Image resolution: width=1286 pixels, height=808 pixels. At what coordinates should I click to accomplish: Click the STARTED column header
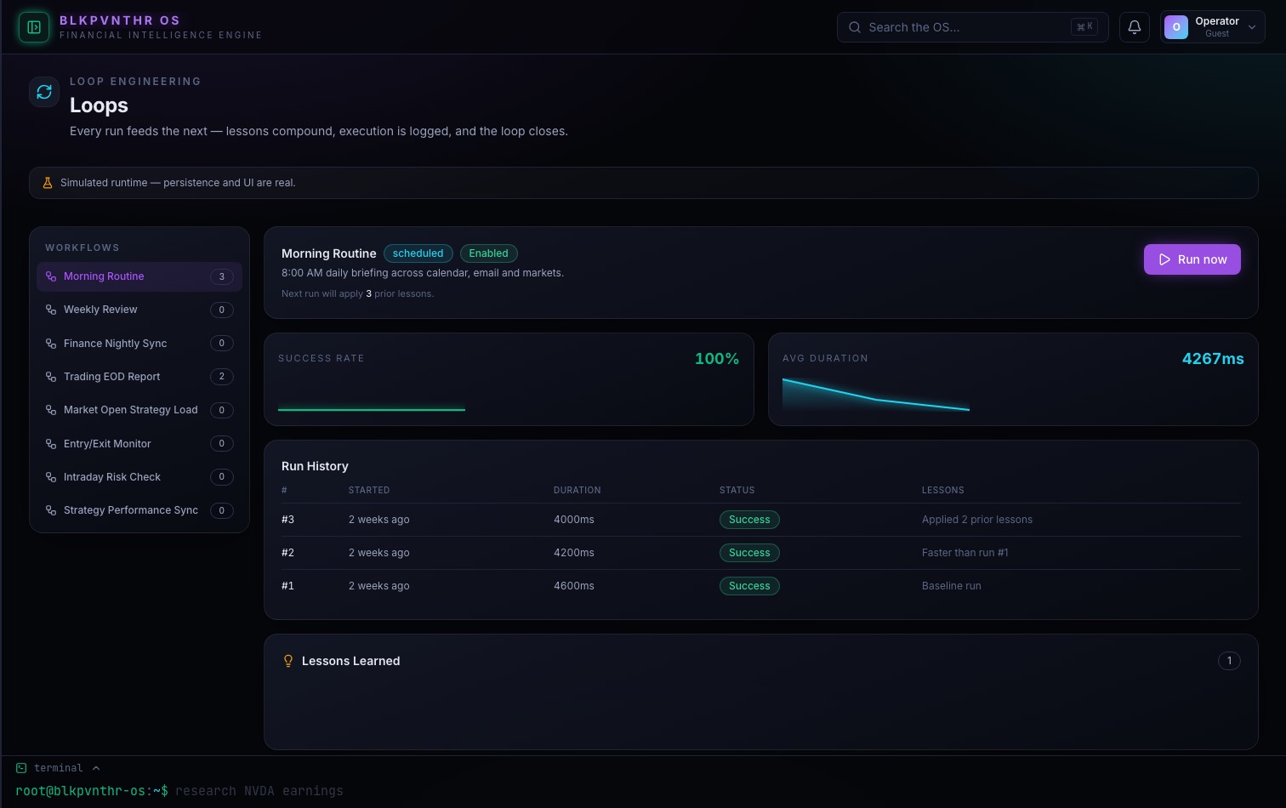click(369, 491)
